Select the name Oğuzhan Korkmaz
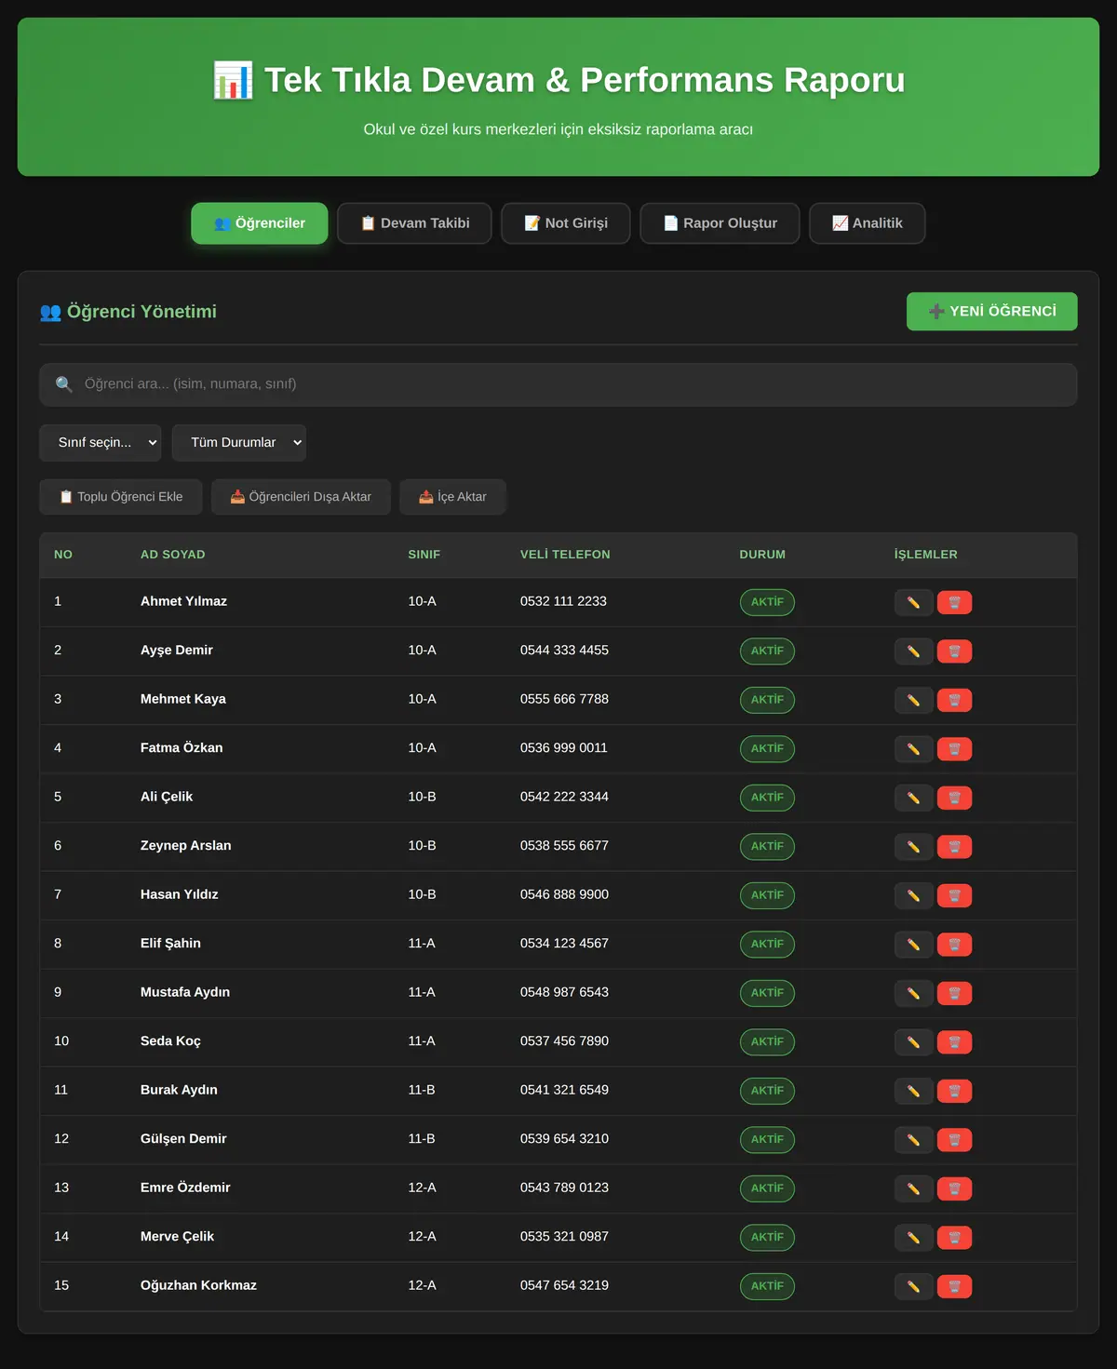The width and height of the screenshot is (1117, 1369). coord(198,1285)
